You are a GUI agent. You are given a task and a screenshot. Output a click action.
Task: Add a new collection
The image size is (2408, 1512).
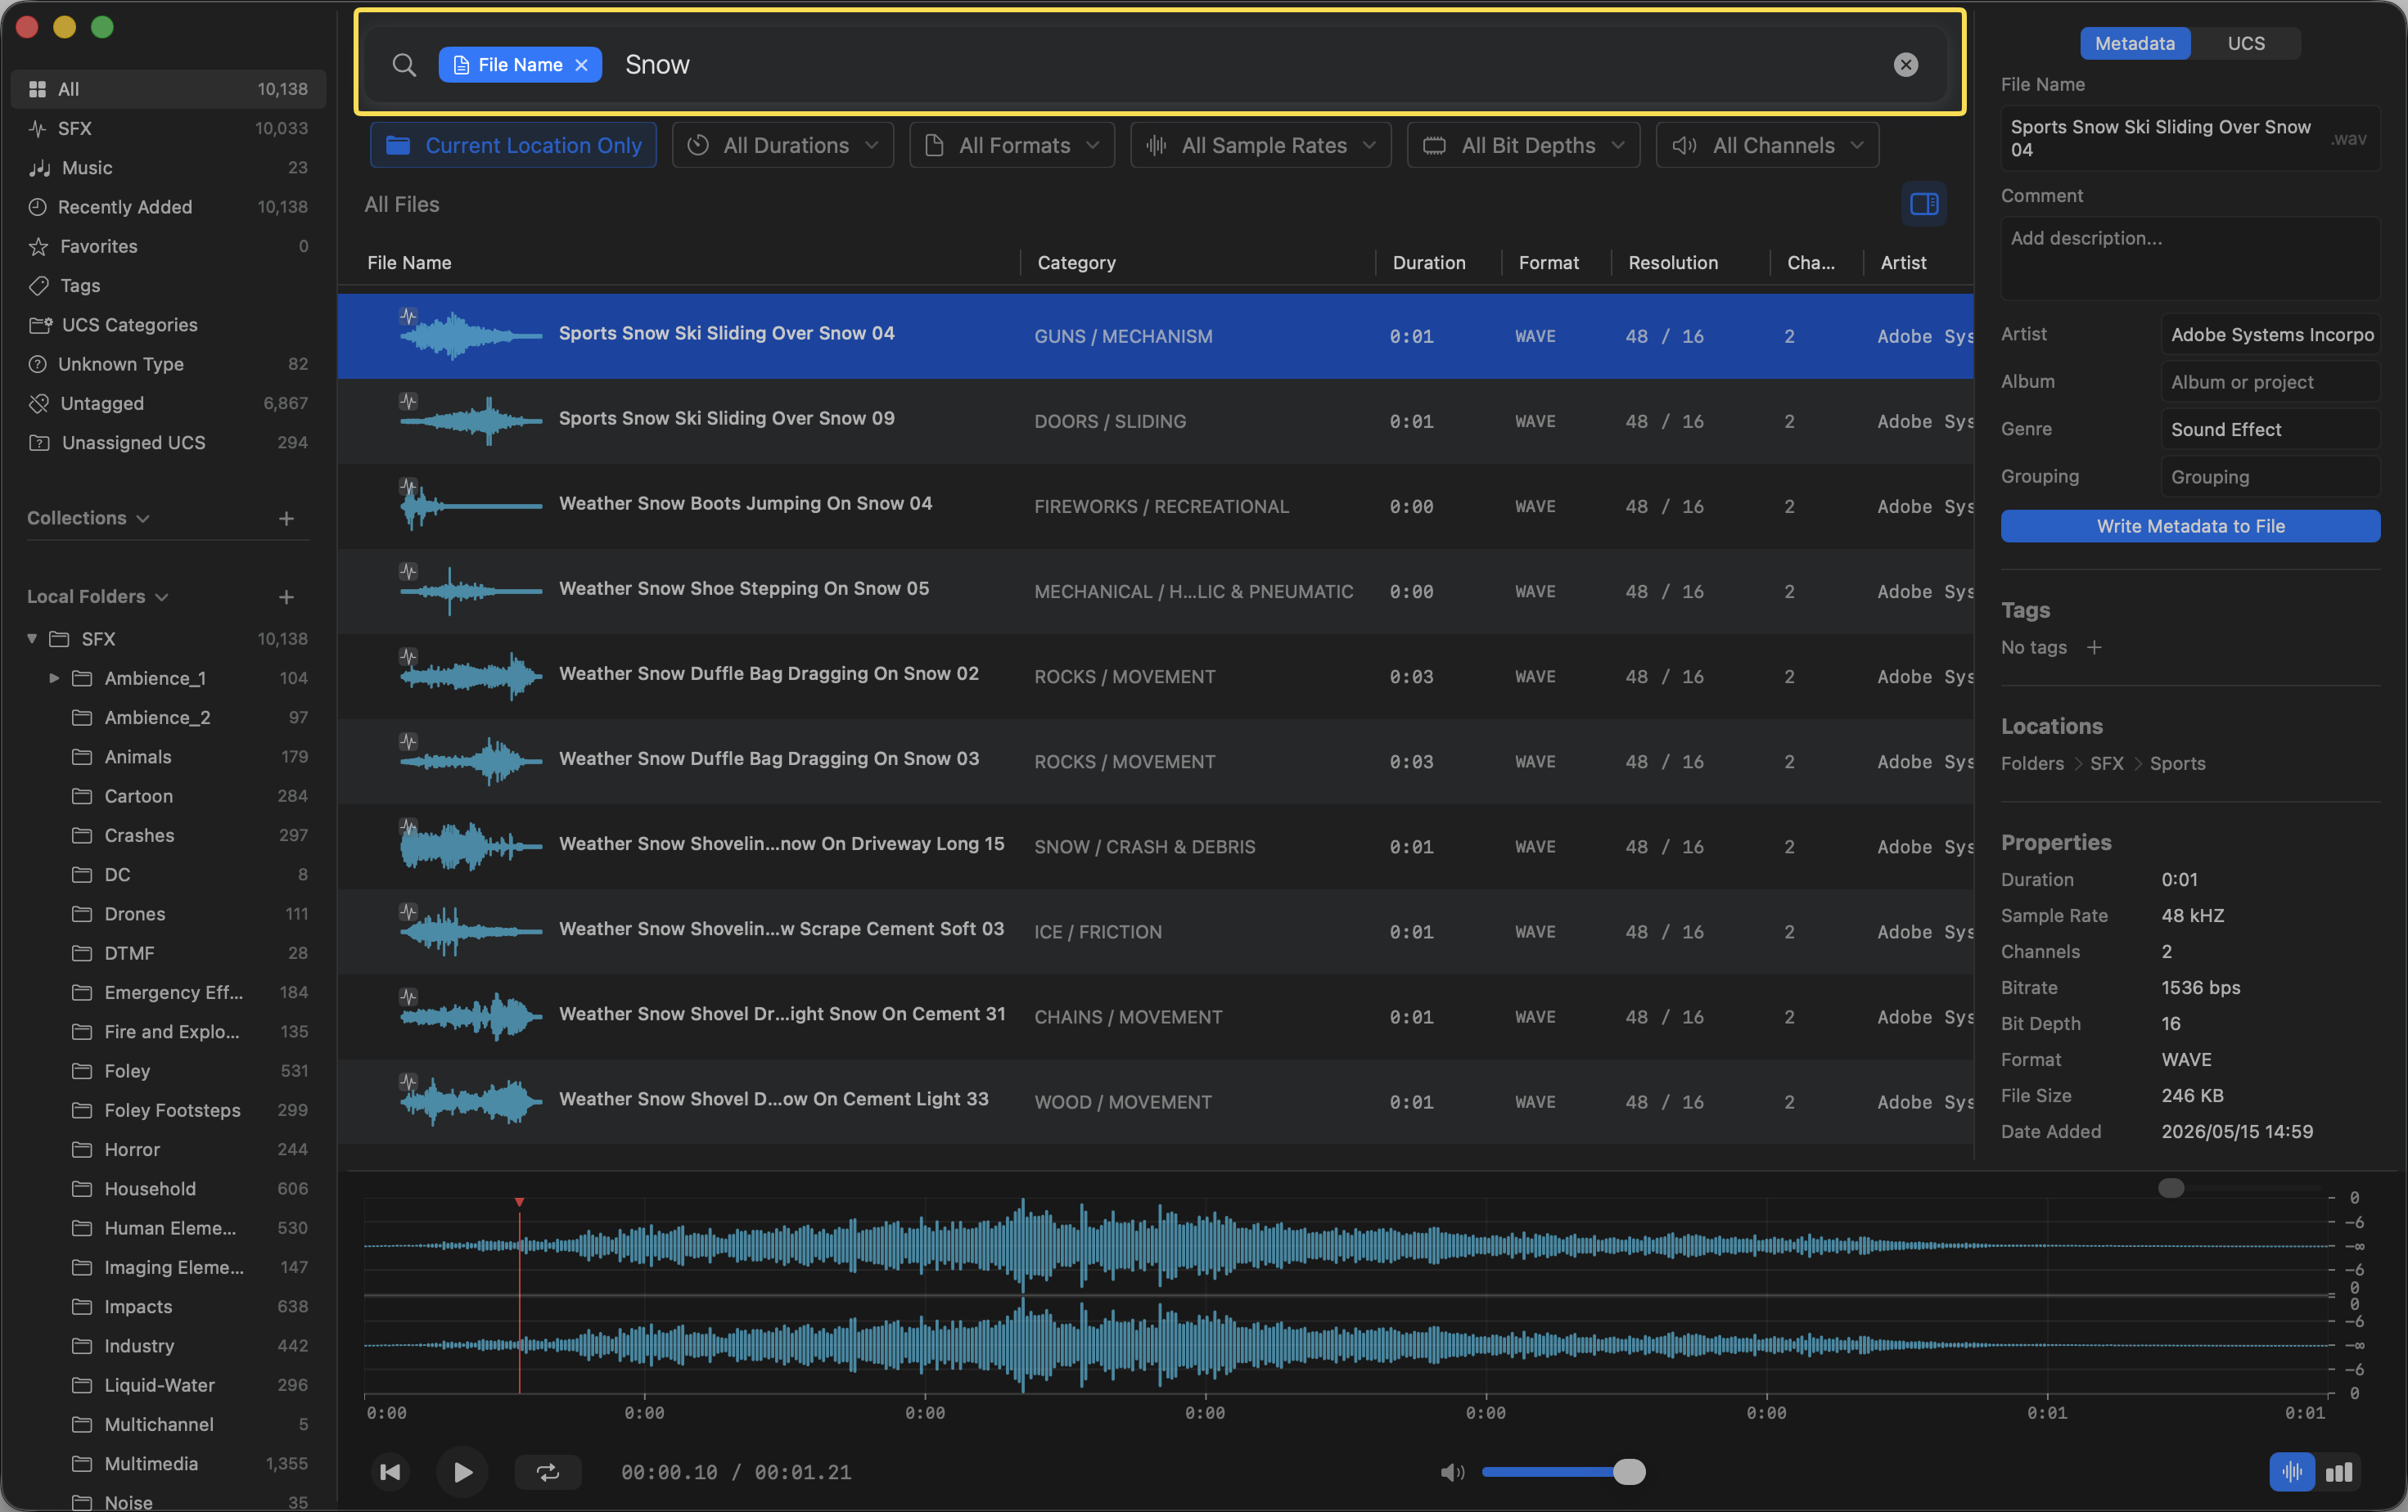[x=286, y=518]
